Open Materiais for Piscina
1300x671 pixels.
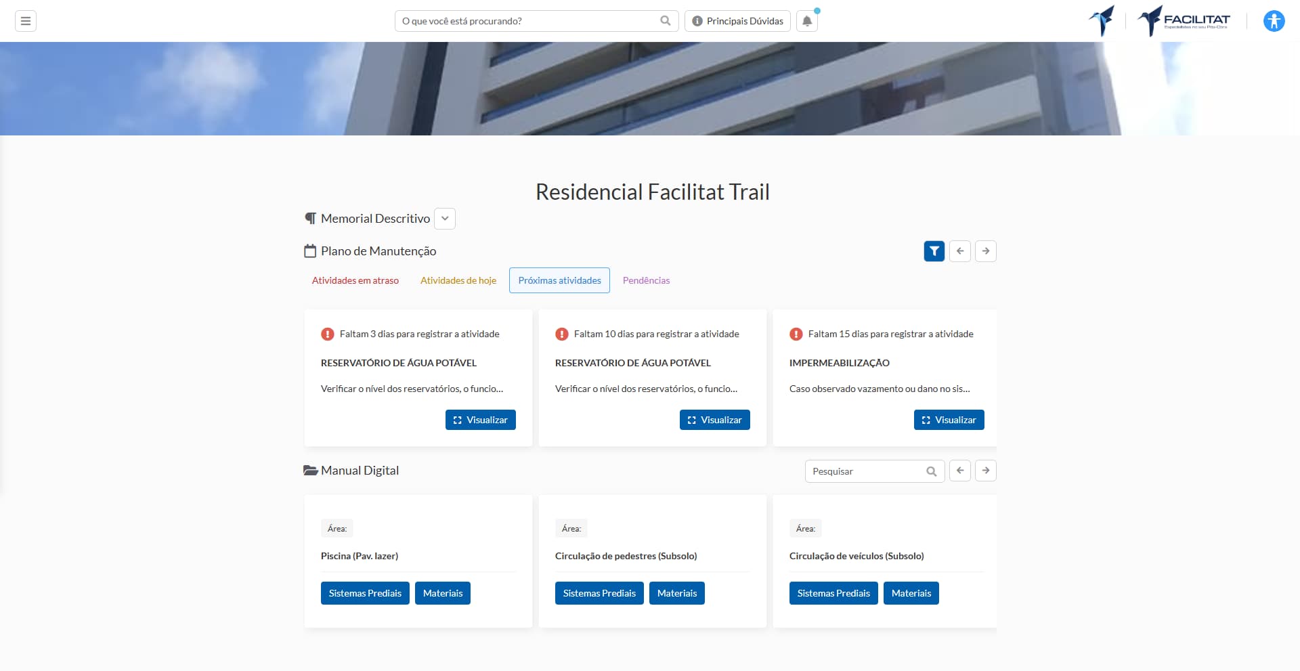(x=443, y=593)
